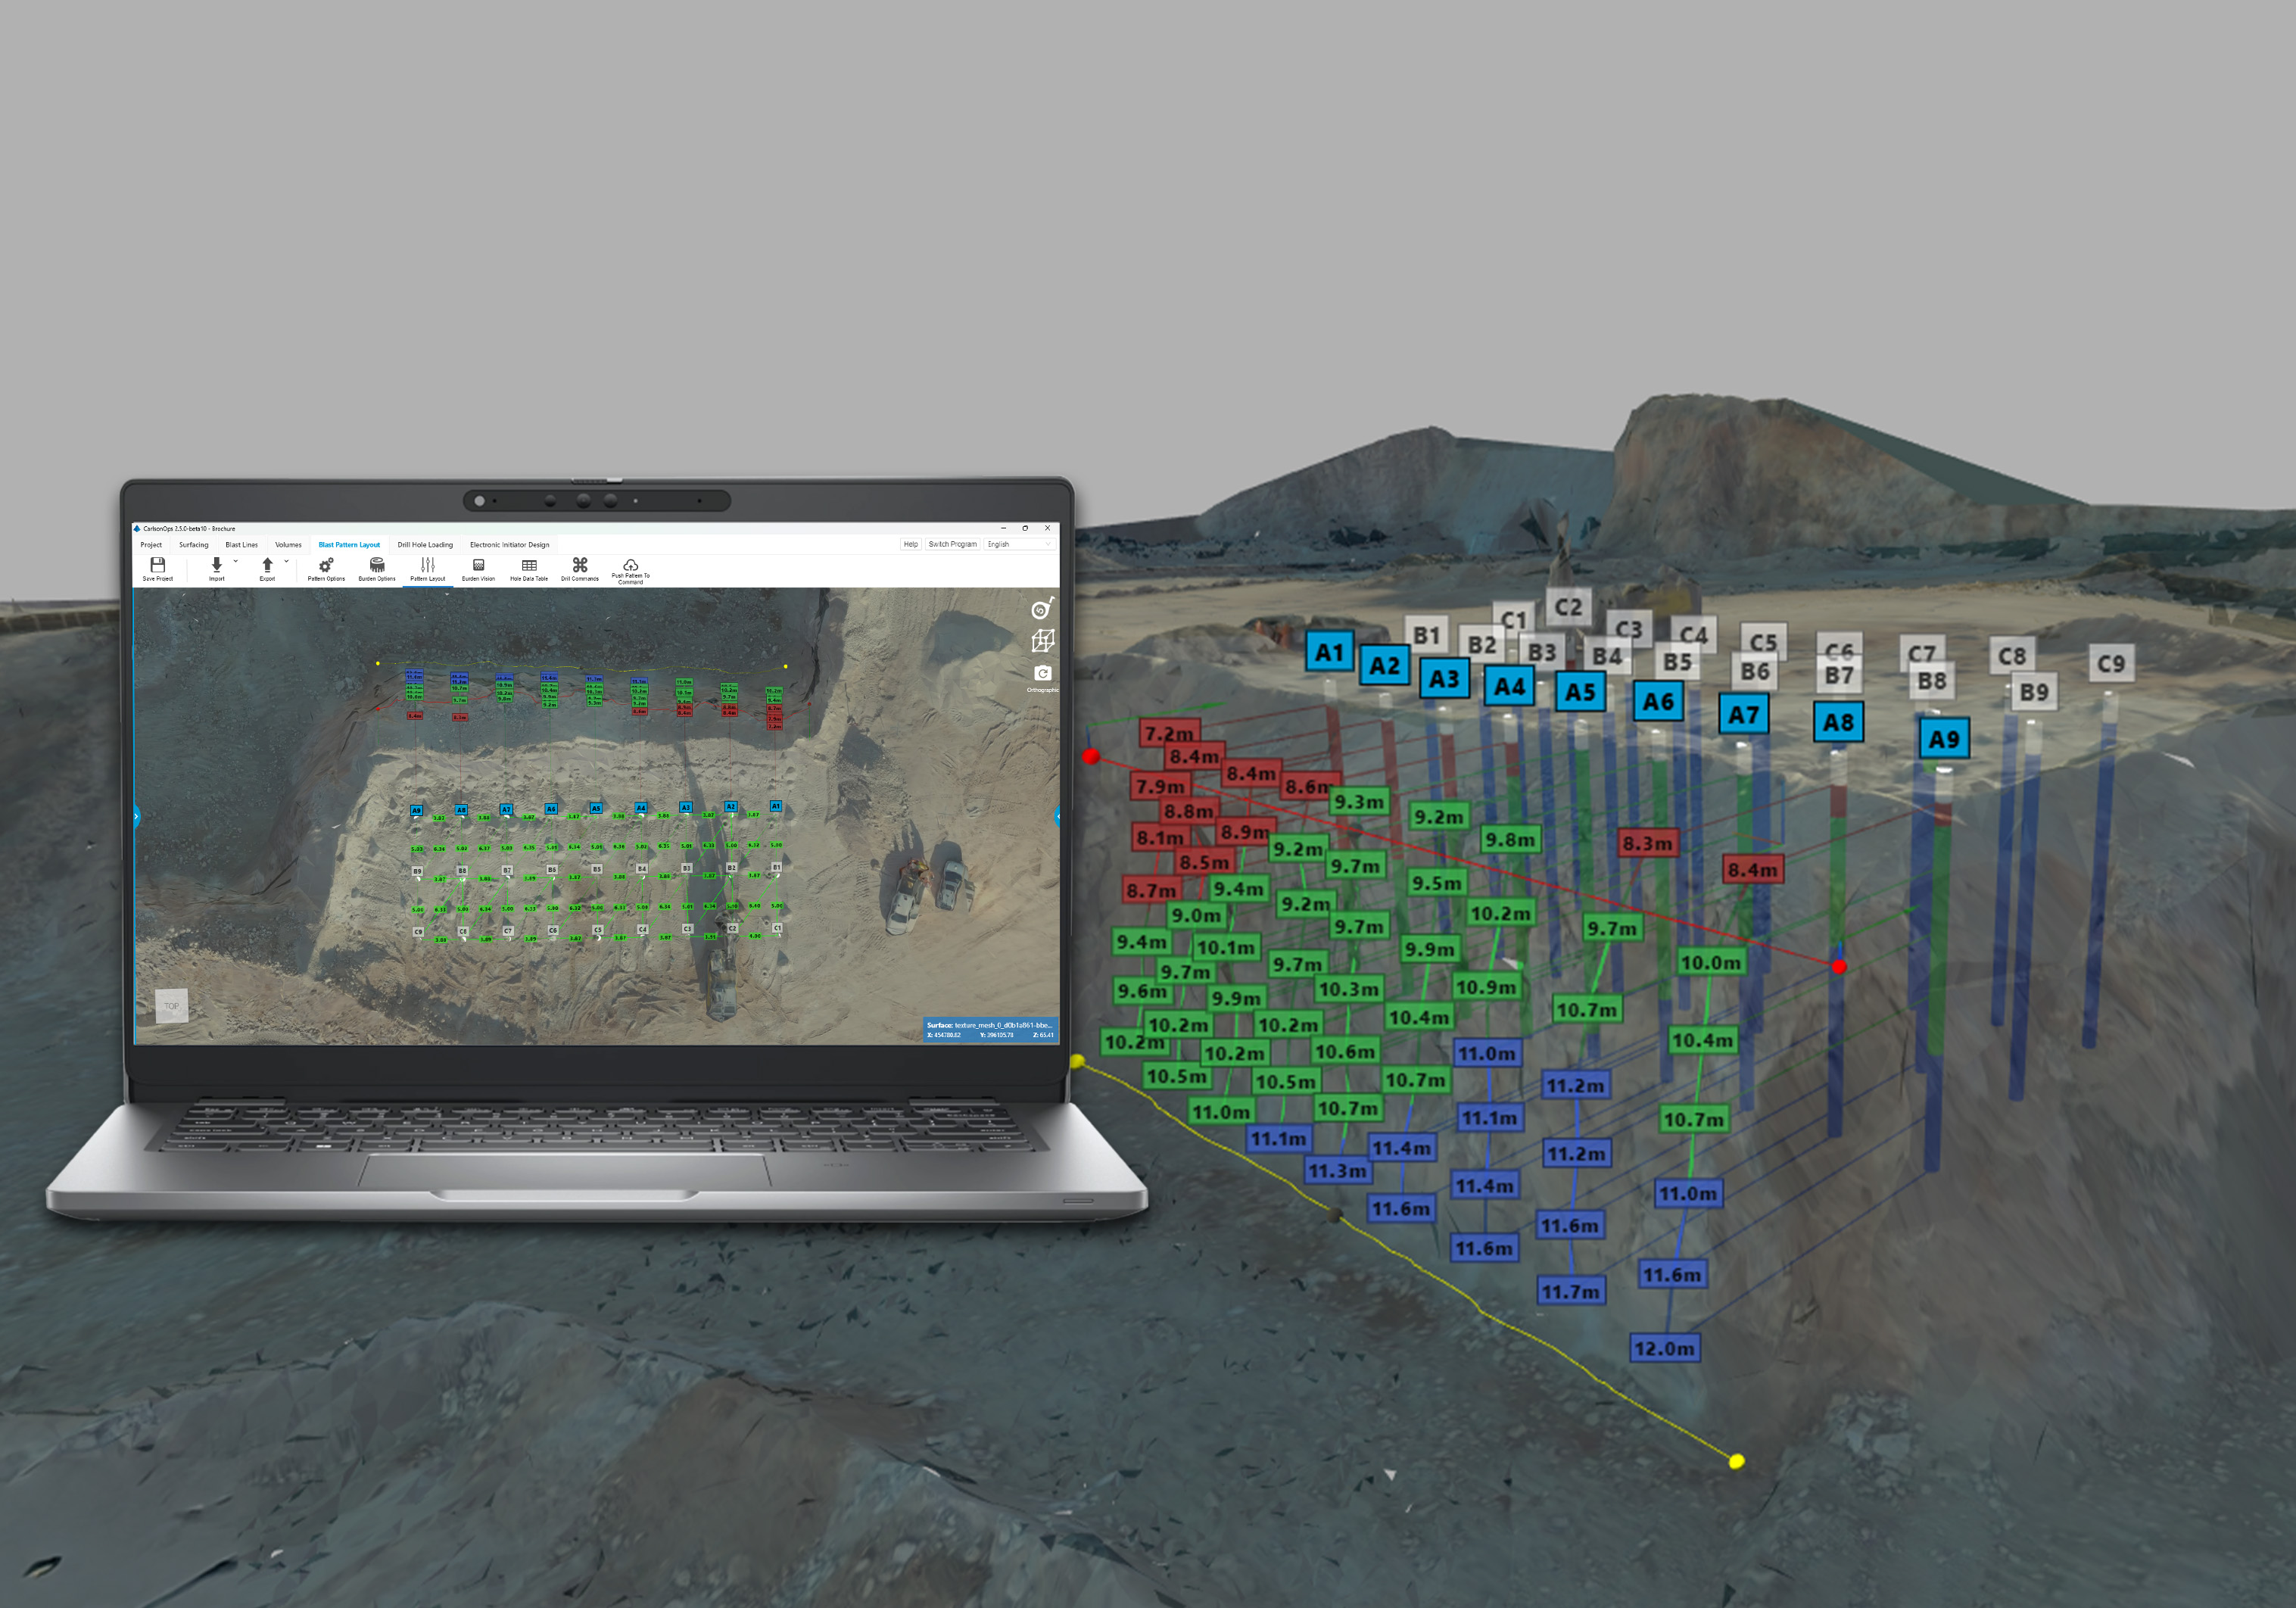Open the Blast Lines tab

241,545
